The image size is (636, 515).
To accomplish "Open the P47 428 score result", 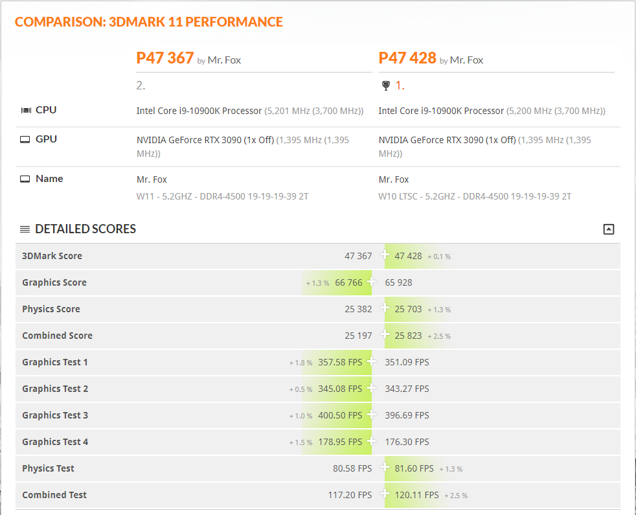I will (x=407, y=58).
